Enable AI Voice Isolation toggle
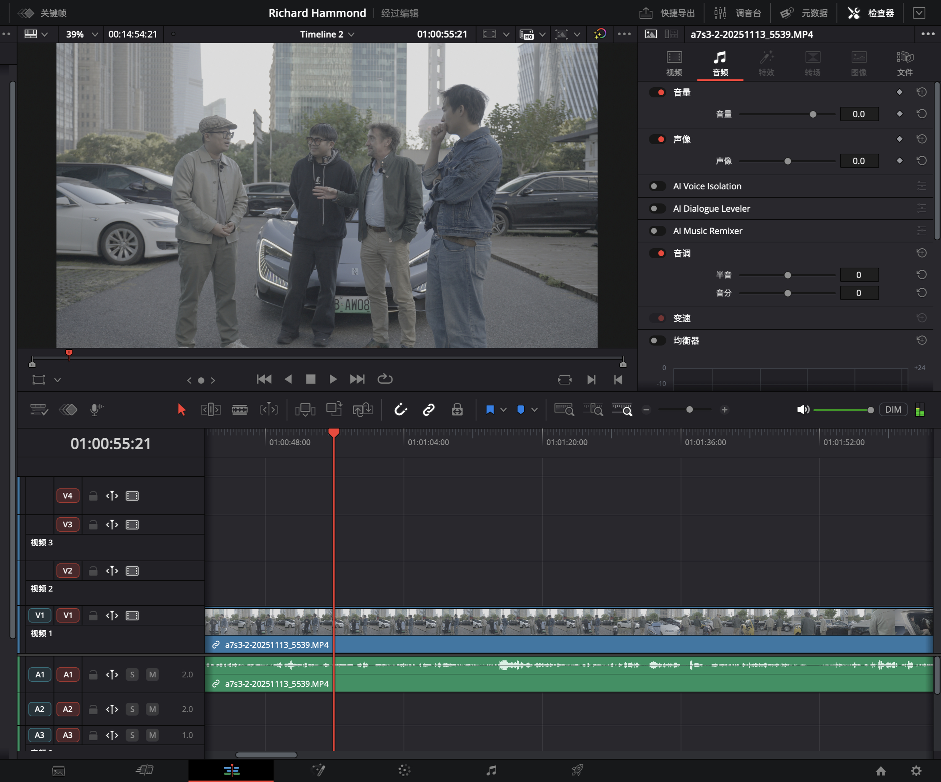Screen dimensions: 941x782 pos(657,186)
